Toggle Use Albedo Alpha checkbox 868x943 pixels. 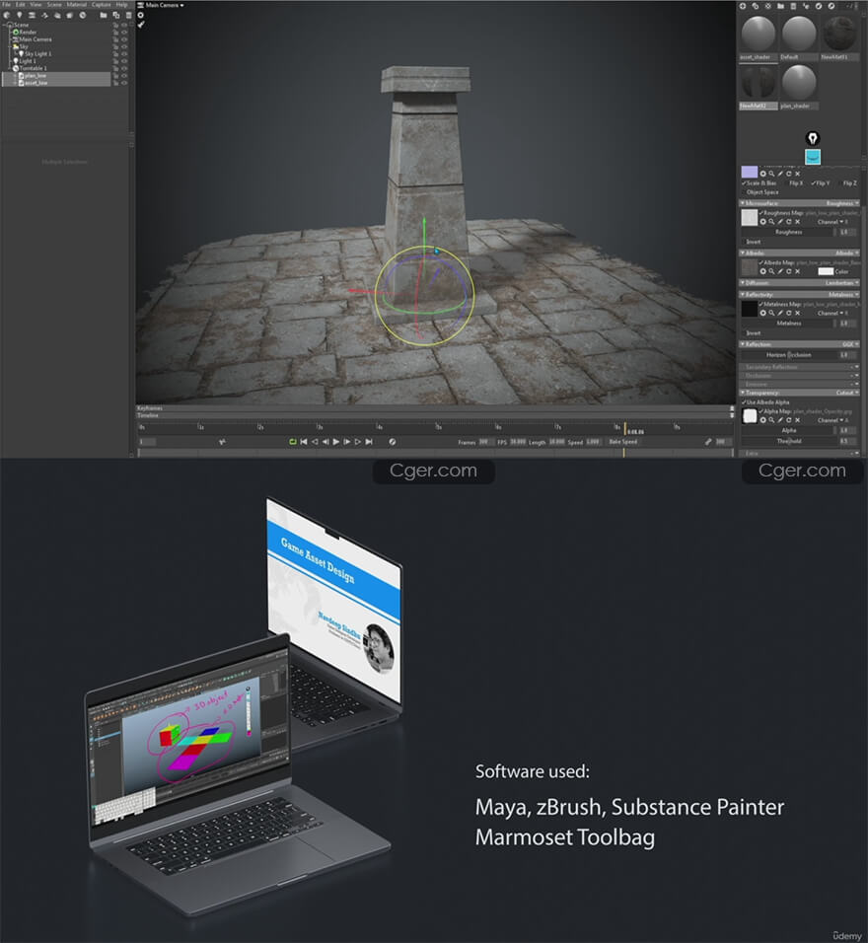[744, 402]
